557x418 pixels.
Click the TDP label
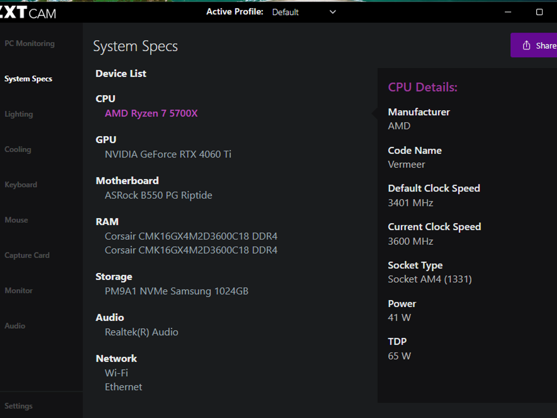[x=397, y=342]
